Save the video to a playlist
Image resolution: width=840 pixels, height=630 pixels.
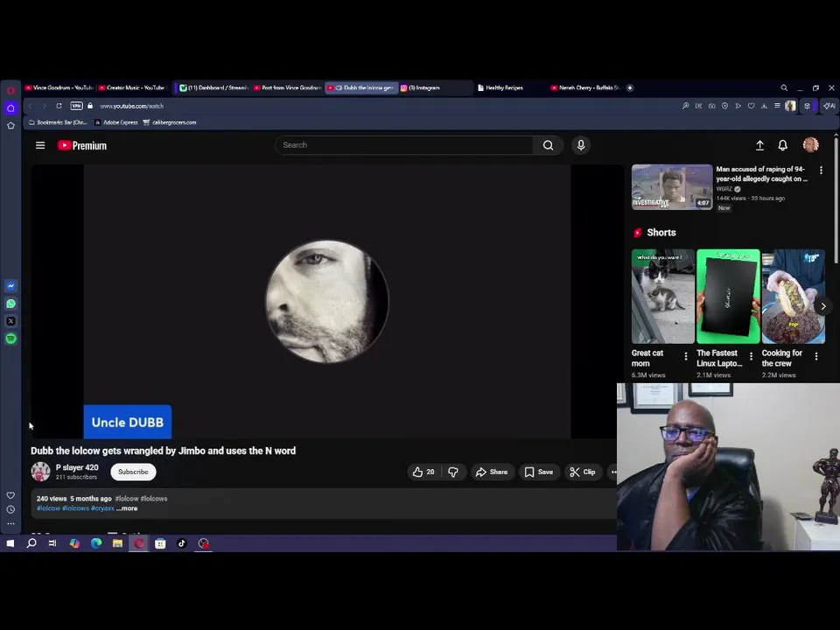click(539, 472)
